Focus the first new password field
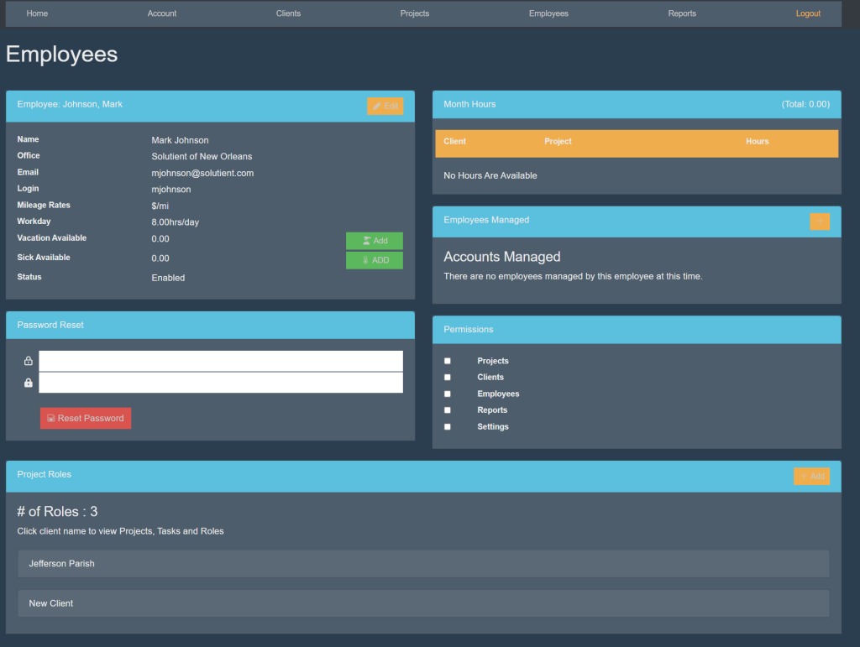The width and height of the screenshot is (860, 647). click(220, 361)
